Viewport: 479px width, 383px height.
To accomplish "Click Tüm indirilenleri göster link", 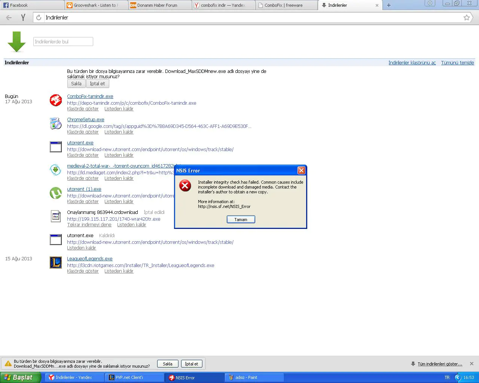I will [x=440, y=364].
